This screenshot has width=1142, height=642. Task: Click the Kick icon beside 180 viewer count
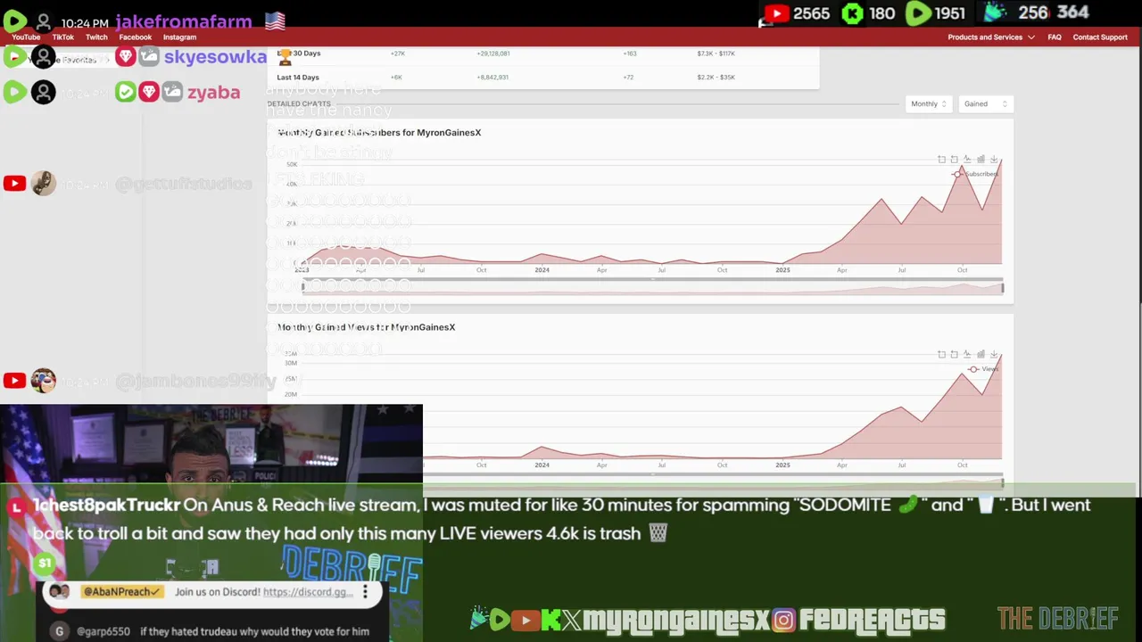click(853, 13)
